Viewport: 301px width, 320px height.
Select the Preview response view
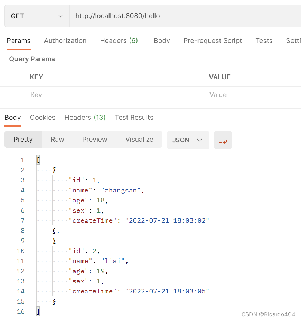[x=94, y=140]
